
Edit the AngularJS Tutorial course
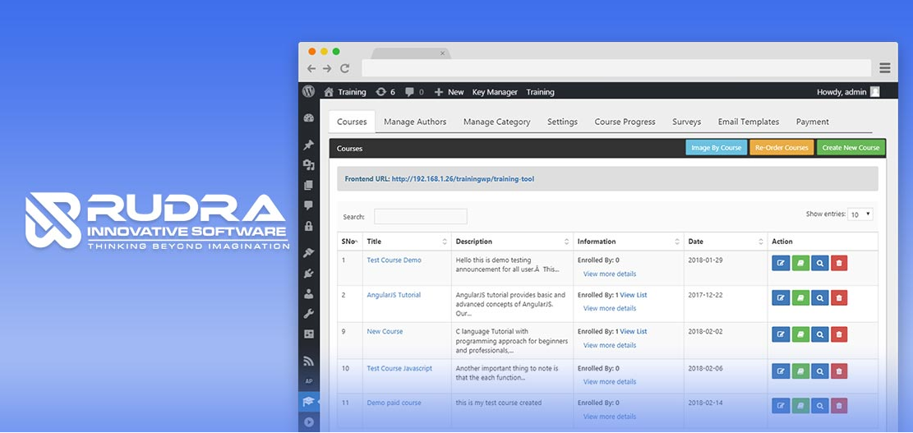780,298
